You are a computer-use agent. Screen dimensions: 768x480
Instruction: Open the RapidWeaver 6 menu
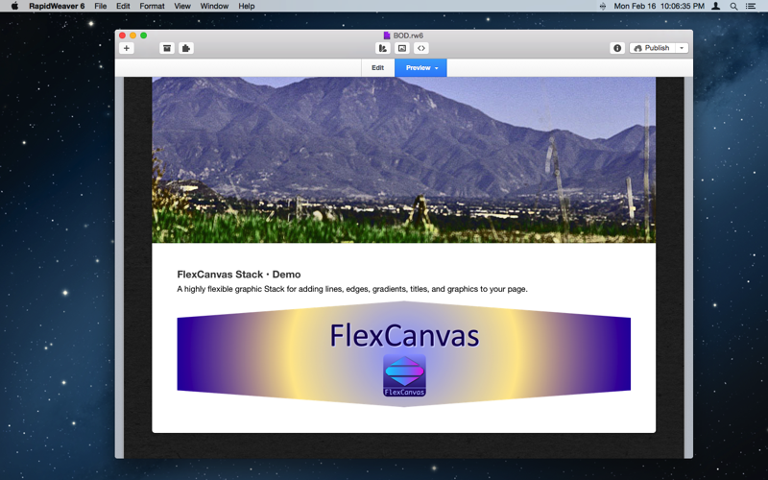coord(57,6)
